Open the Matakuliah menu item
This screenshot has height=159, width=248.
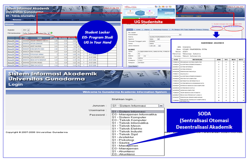click(x=41, y=20)
